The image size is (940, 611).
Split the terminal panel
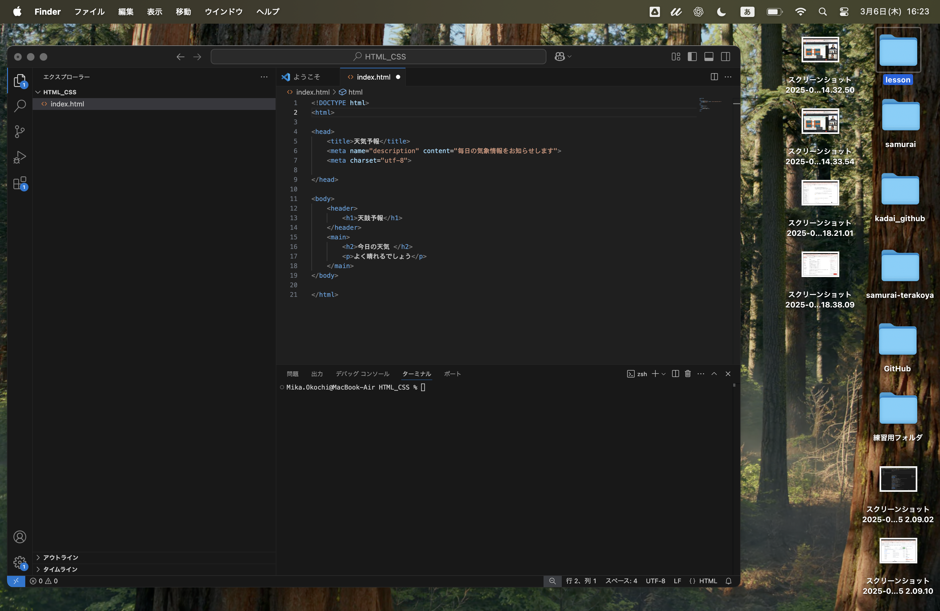(x=675, y=374)
